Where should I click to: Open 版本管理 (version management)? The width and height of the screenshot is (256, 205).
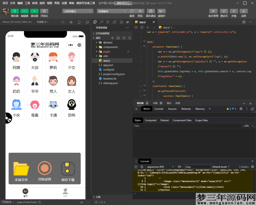point(213,11)
